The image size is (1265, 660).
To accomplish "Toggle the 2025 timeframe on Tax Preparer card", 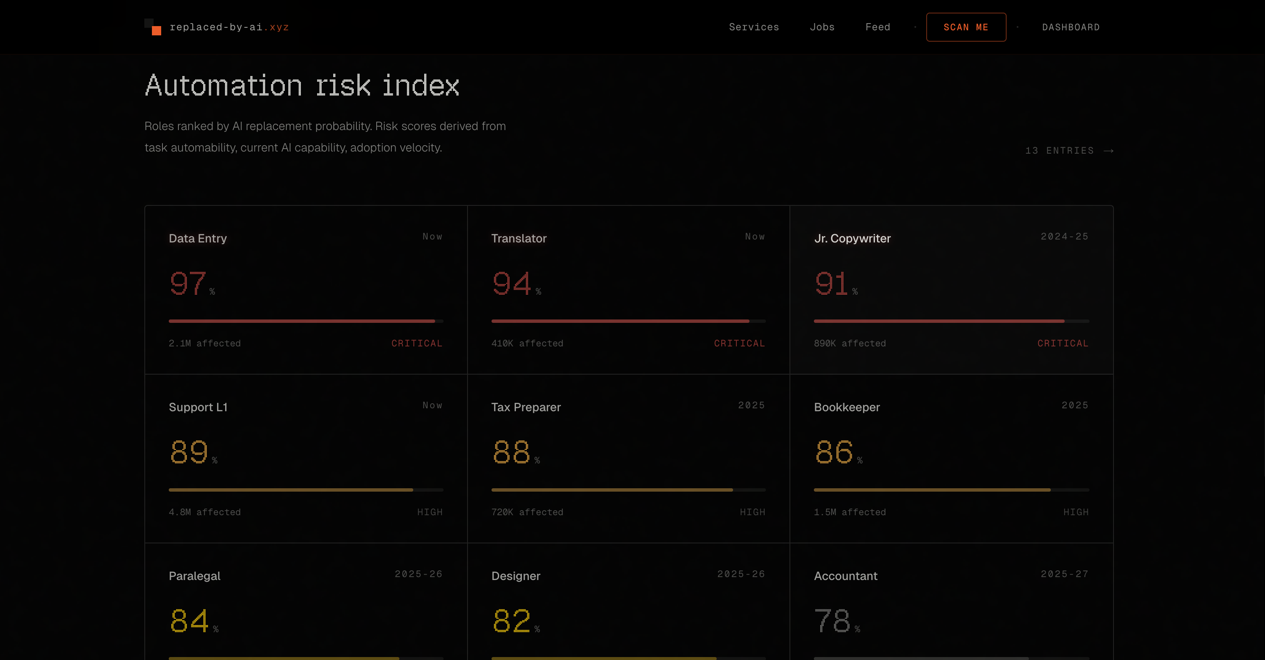I will pyautogui.click(x=751, y=405).
